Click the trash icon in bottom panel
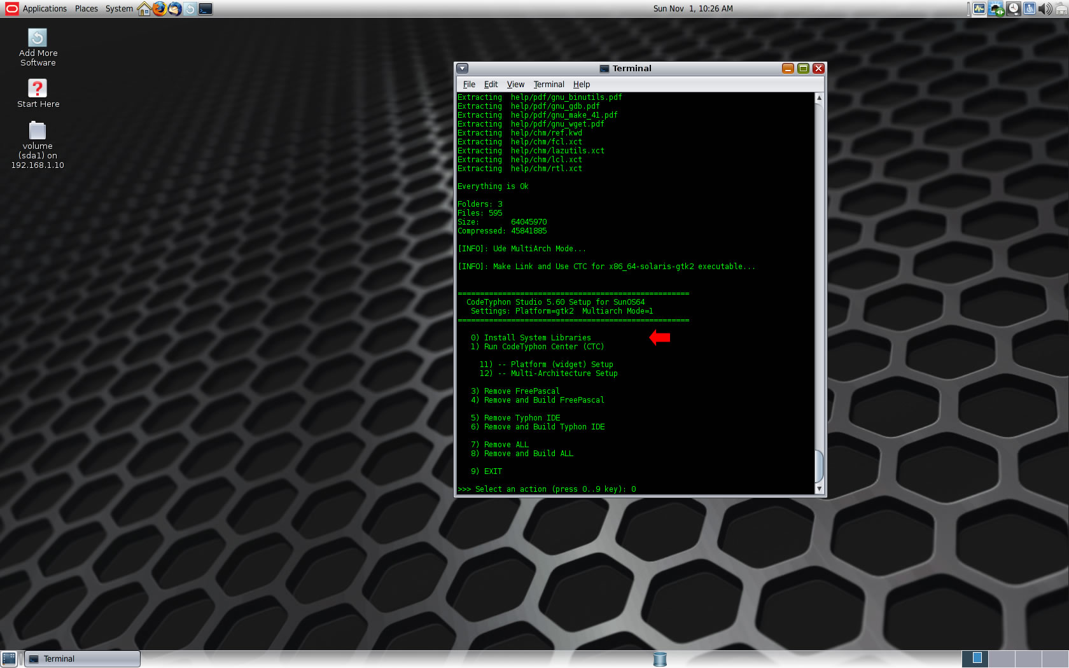The height and width of the screenshot is (668, 1069). [x=660, y=659]
